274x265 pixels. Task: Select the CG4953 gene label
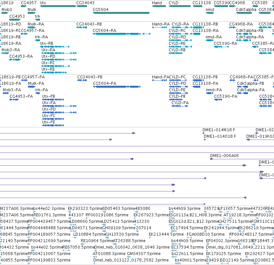click(17, 16)
